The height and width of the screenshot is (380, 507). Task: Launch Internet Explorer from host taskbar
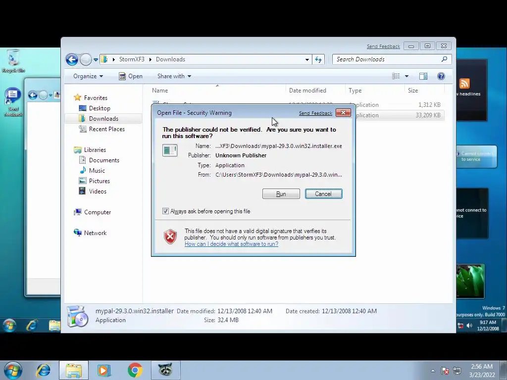[43, 370]
